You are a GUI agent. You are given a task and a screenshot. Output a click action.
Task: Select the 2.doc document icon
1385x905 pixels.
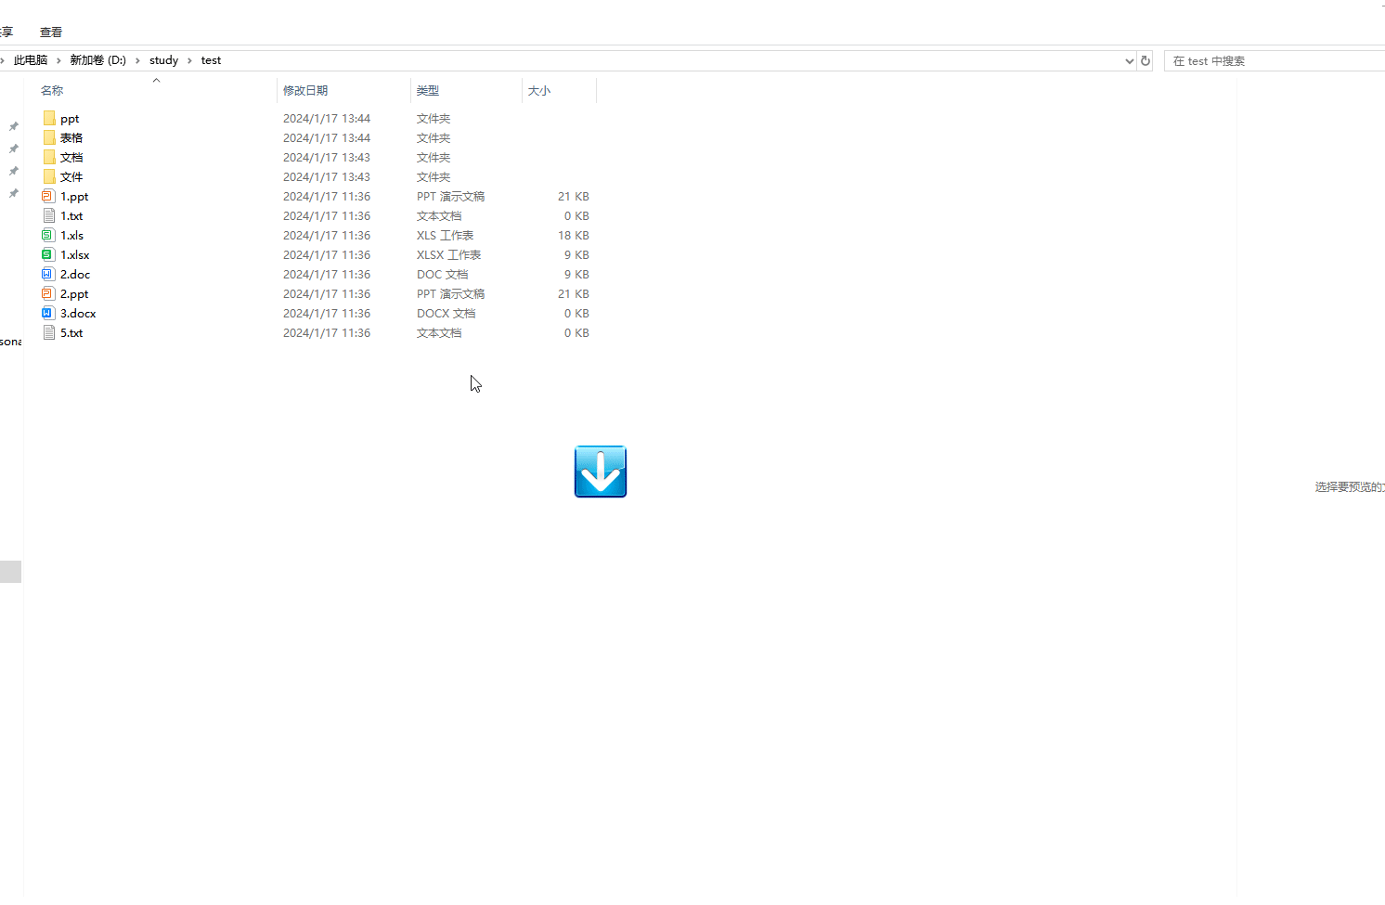[48, 275]
